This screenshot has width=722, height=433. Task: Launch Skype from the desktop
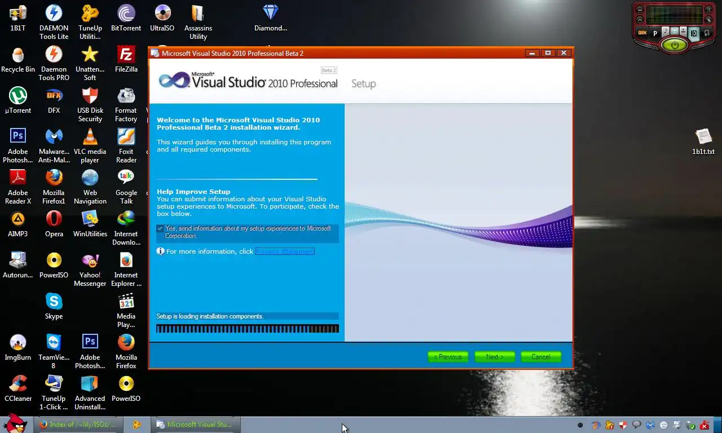(x=54, y=306)
